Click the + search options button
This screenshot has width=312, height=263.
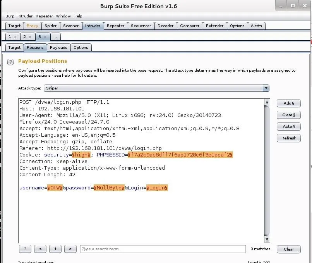55,249
